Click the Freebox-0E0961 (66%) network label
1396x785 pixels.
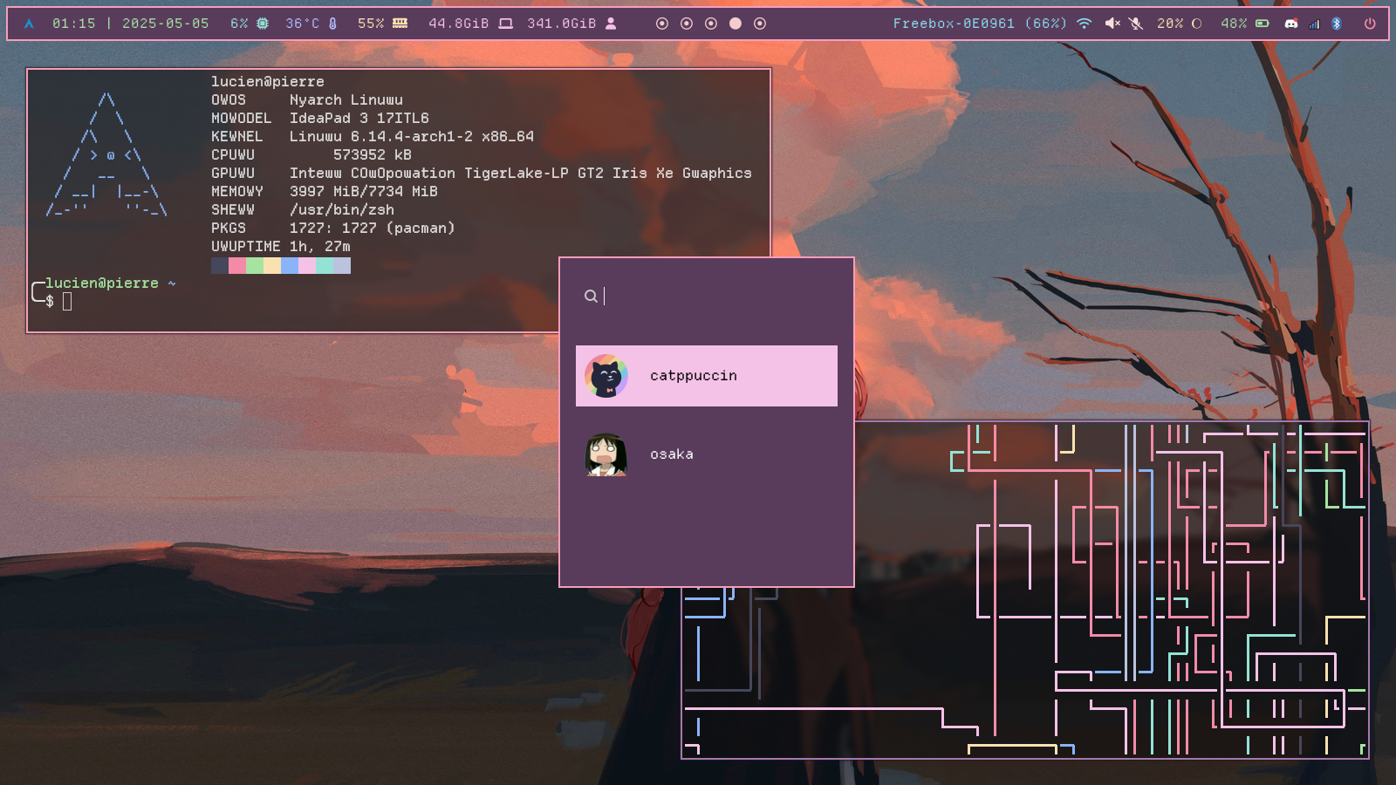980,24
